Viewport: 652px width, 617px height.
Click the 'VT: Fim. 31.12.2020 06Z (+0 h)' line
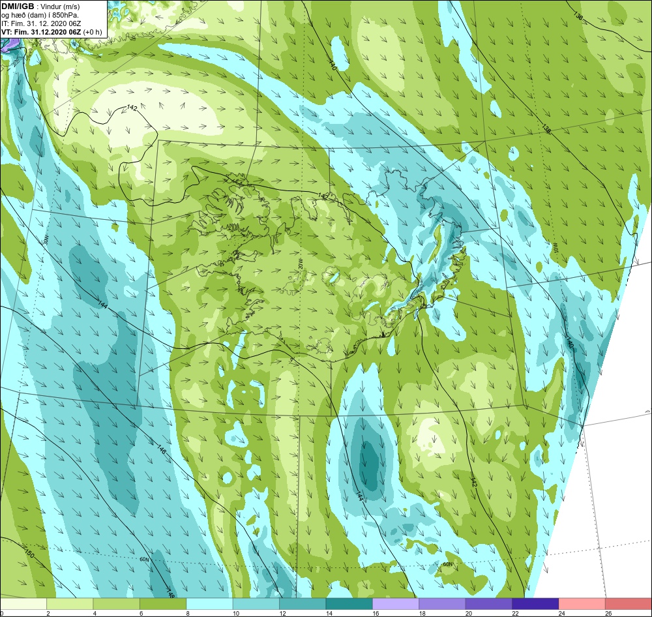pyautogui.click(x=52, y=32)
